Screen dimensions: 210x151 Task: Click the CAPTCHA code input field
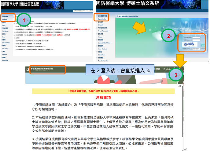196,49
